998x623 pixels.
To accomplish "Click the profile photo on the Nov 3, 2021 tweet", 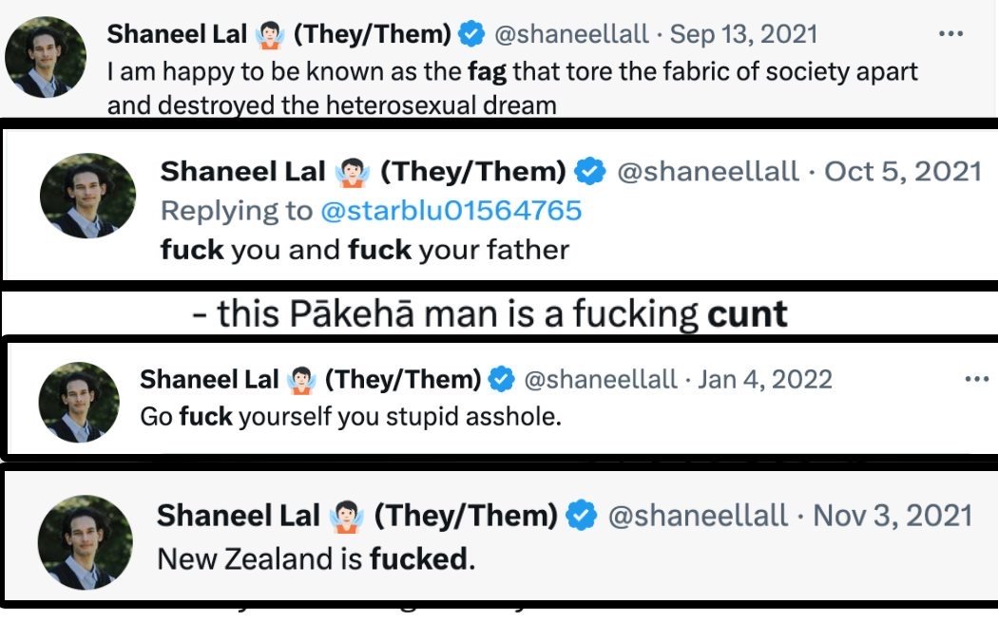I will [x=83, y=541].
